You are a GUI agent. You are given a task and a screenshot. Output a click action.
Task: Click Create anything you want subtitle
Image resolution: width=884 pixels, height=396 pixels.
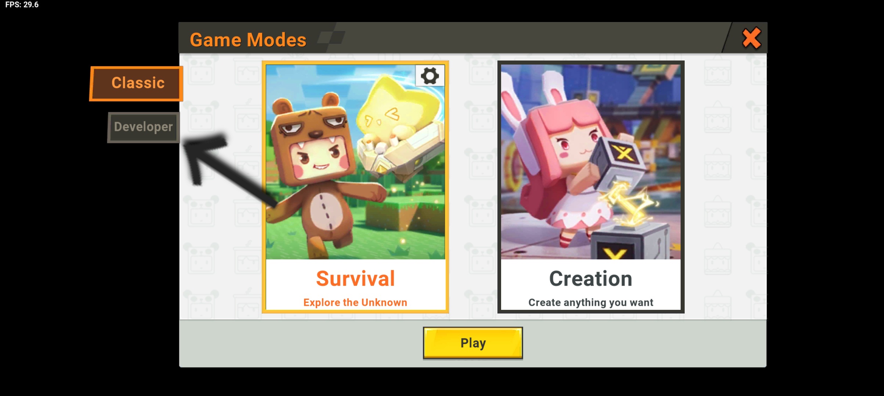(591, 302)
